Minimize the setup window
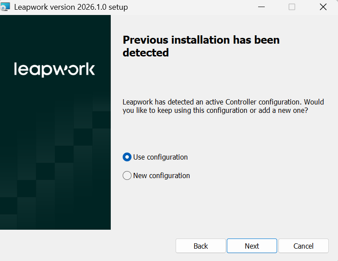This screenshot has width=338, height=261. click(x=261, y=7)
